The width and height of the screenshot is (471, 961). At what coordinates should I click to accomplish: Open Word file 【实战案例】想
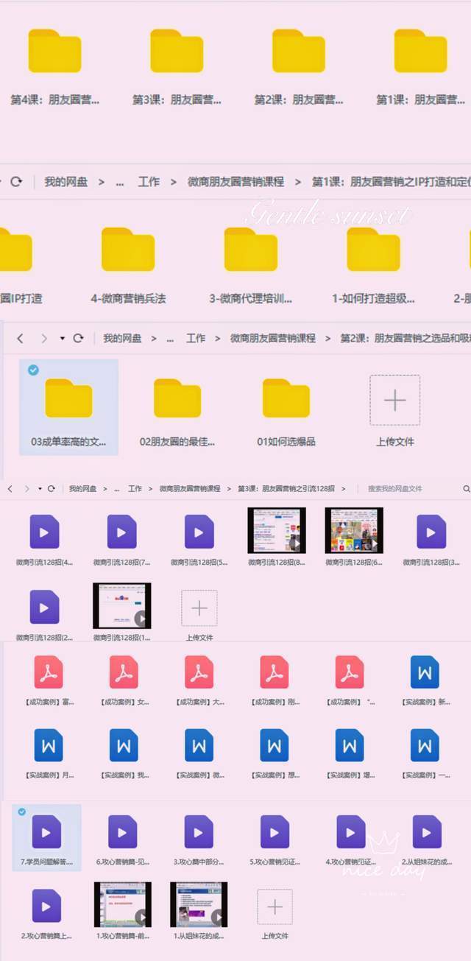[x=274, y=745]
